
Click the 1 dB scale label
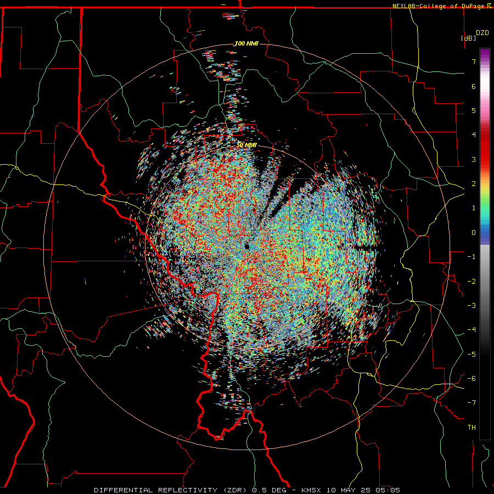(474, 208)
